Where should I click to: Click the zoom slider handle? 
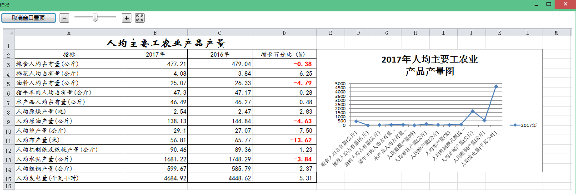[95, 18]
